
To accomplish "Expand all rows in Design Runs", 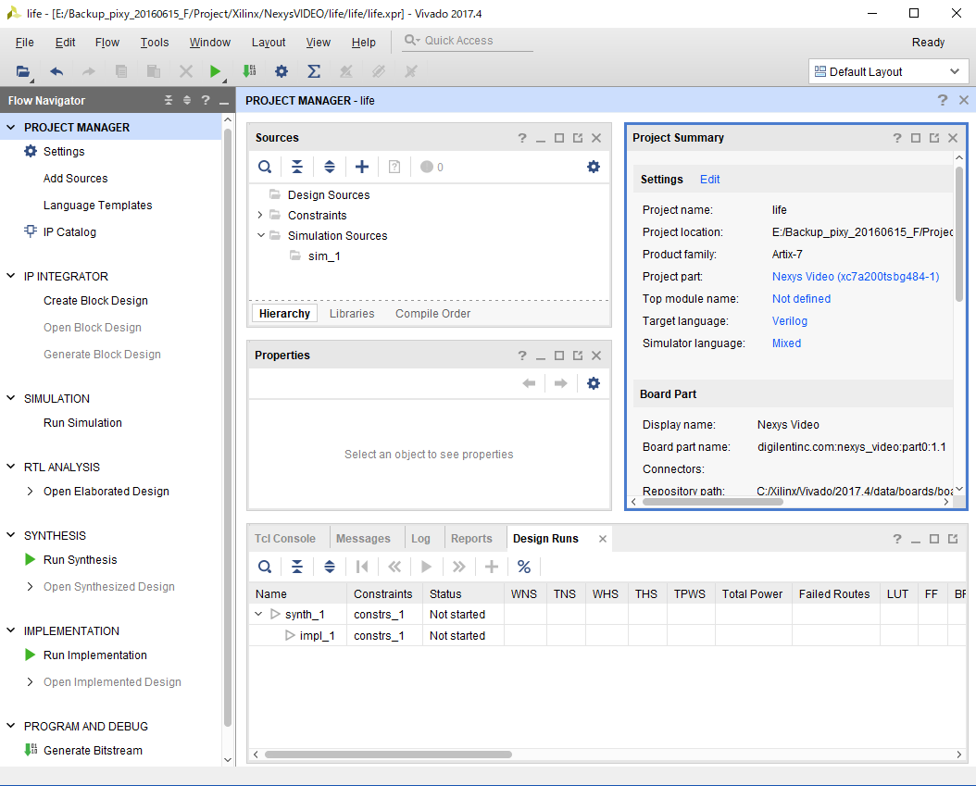I will (330, 567).
